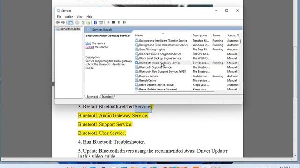
Task: Select Bonjour Service row
Action: 149,76
